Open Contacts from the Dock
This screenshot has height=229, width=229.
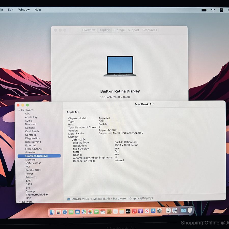coord(109,211)
